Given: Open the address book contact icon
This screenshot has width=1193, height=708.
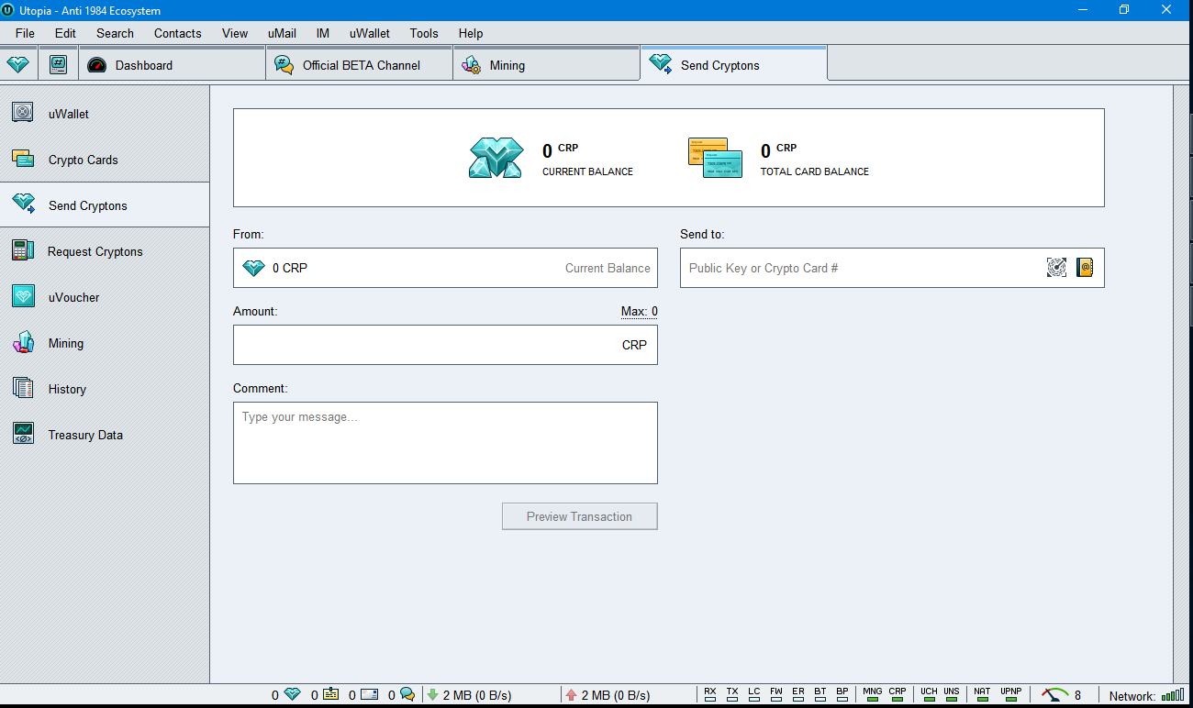Looking at the screenshot, I should point(1085,268).
